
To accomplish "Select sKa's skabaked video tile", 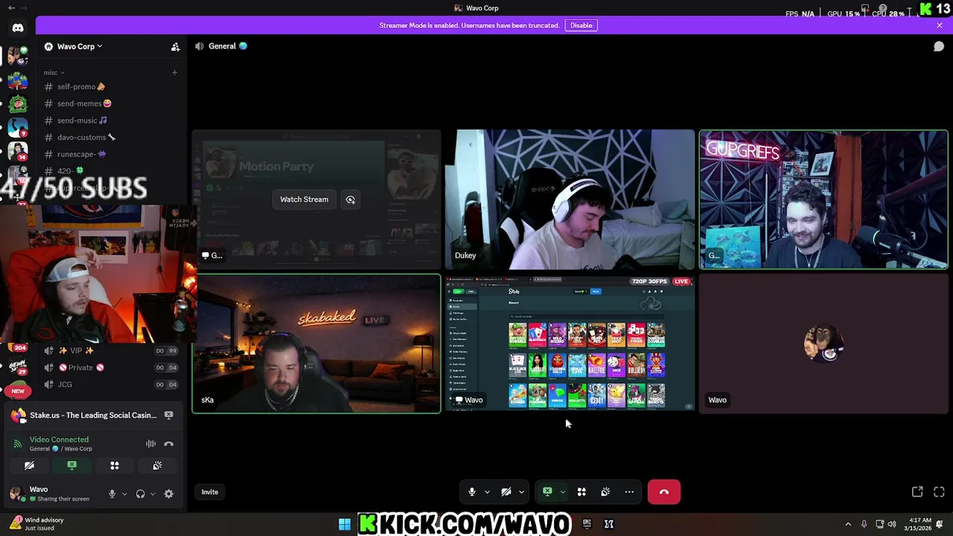I will click(x=316, y=343).
